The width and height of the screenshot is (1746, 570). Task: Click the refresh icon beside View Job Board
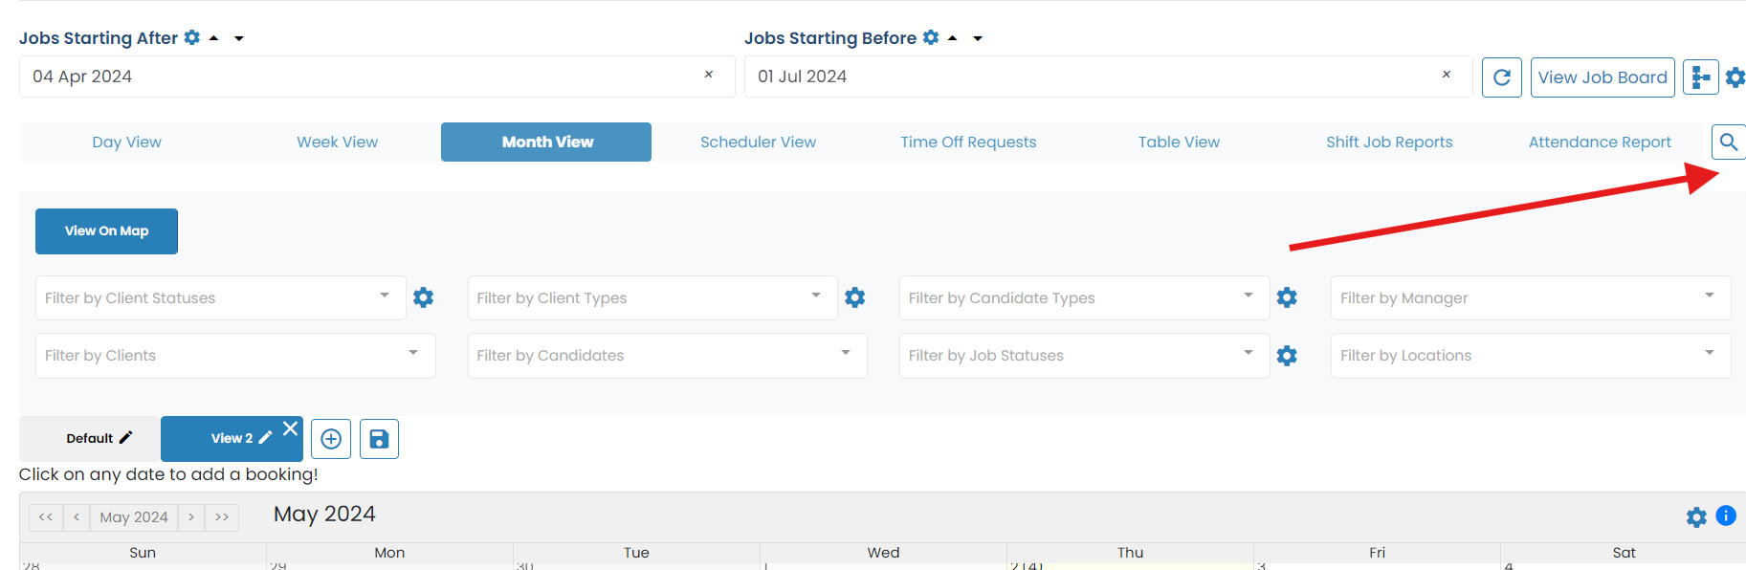pos(1501,77)
